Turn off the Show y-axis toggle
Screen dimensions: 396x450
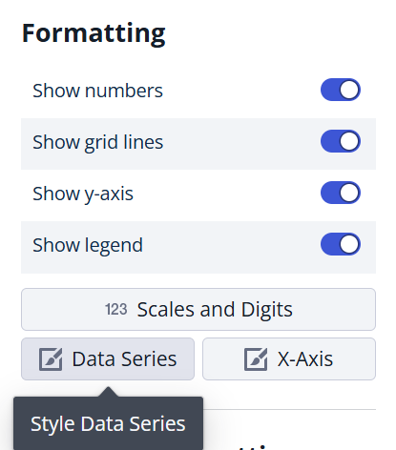tap(341, 193)
